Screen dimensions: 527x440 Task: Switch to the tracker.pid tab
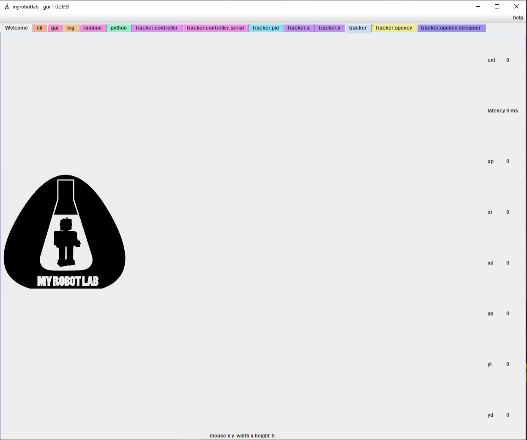pos(266,28)
